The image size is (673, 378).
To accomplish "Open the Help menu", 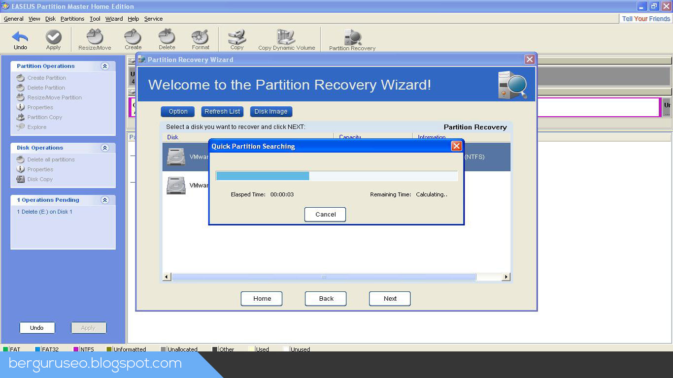I will (x=133, y=19).
